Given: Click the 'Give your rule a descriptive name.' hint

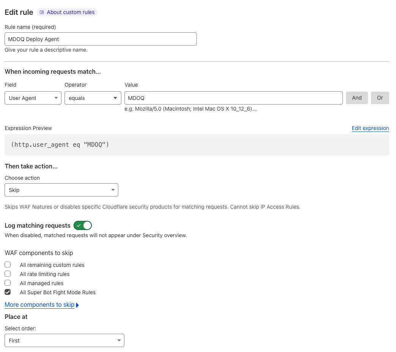Looking at the screenshot, I should (46, 50).
